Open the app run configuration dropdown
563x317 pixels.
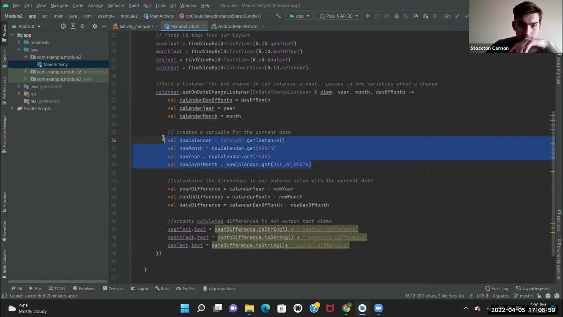point(300,16)
